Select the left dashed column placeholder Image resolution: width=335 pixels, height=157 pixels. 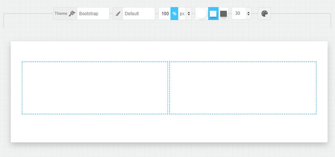click(x=95, y=88)
